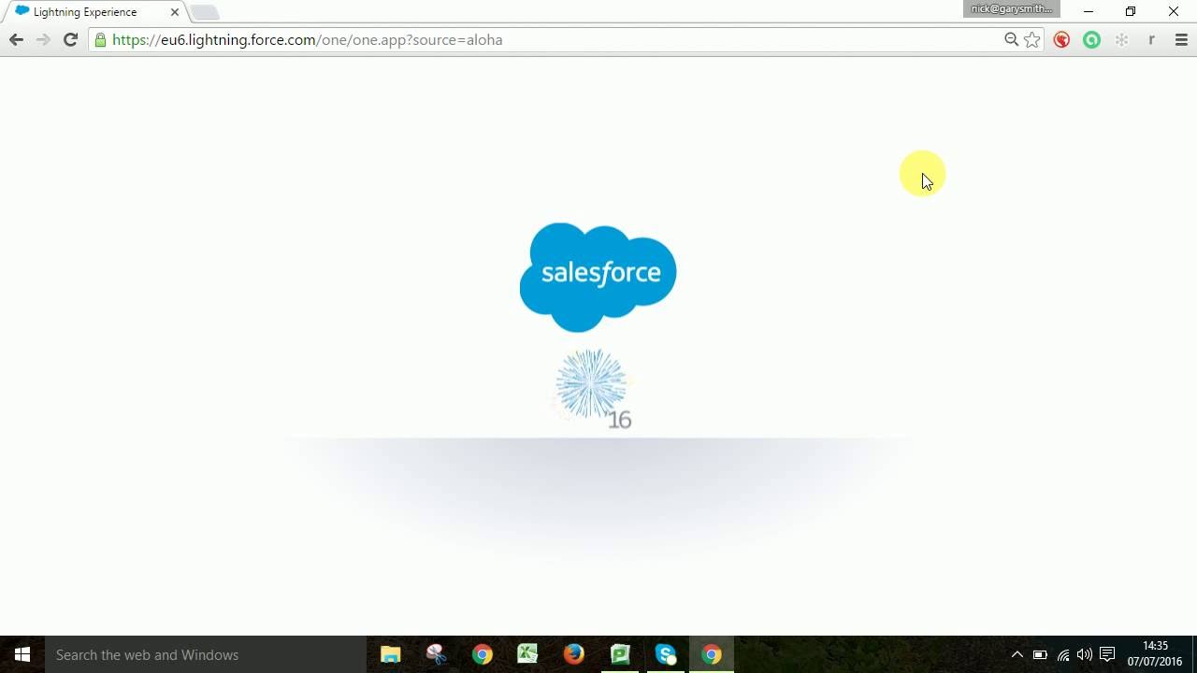1197x673 pixels.
Task: Click the nick@garysmith profile button
Action: [x=1012, y=8]
